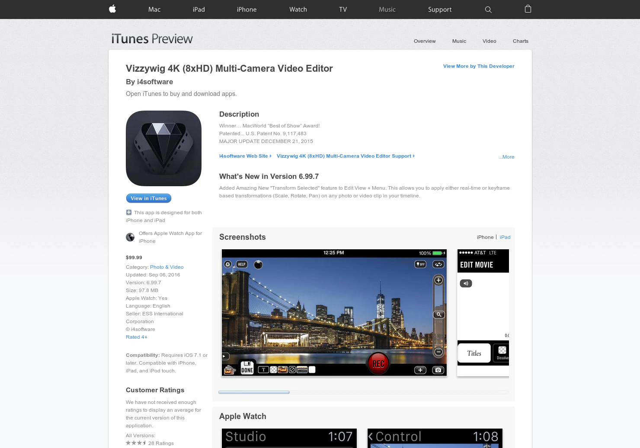The image size is (640, 448).
Task: Click the still camera icon in screenshot
Action: pyautogui.click(x=438, y=370)
